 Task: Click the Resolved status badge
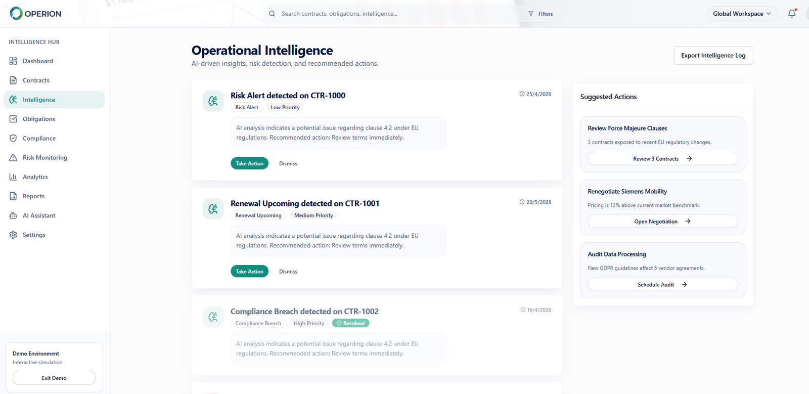pos(350,323)
